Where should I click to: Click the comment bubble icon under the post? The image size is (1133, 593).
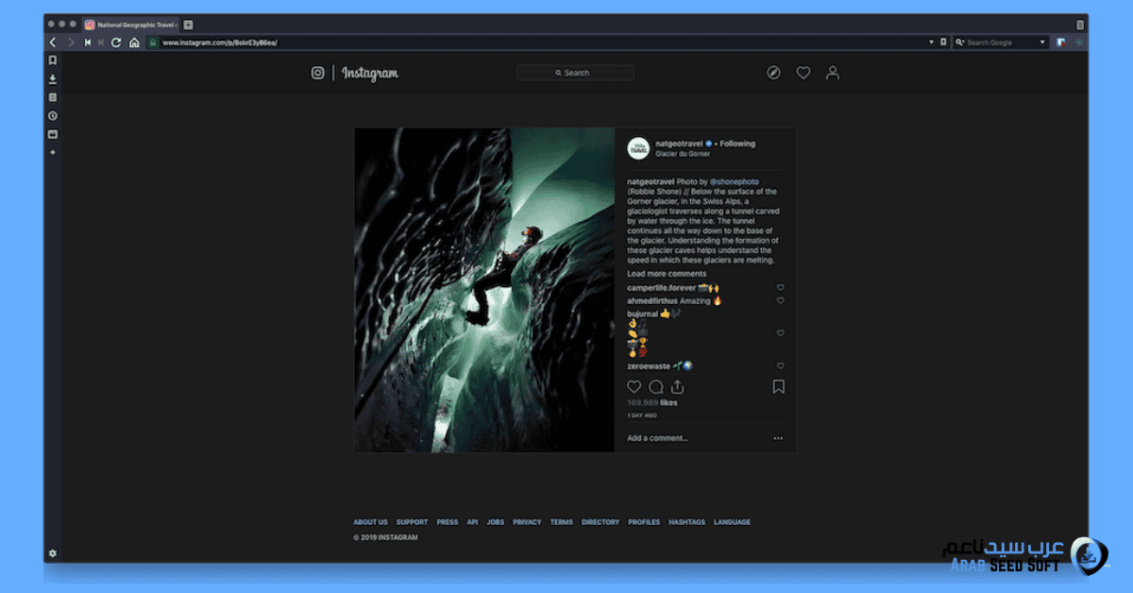[x=655, y=387]
